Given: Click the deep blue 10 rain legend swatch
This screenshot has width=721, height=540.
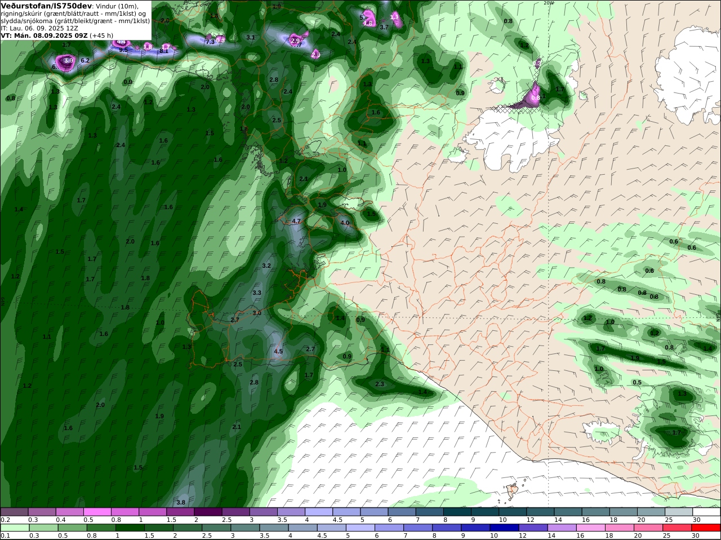Looking at the screenshot, I should (x=504, y=528).
